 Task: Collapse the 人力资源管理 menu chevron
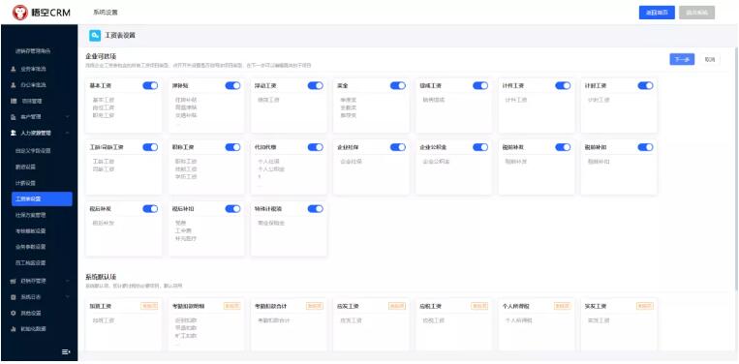click(x=68, y=134)
